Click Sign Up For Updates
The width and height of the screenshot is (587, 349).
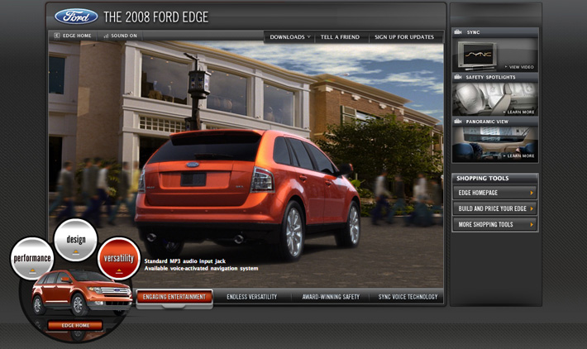tap(404, 36)
